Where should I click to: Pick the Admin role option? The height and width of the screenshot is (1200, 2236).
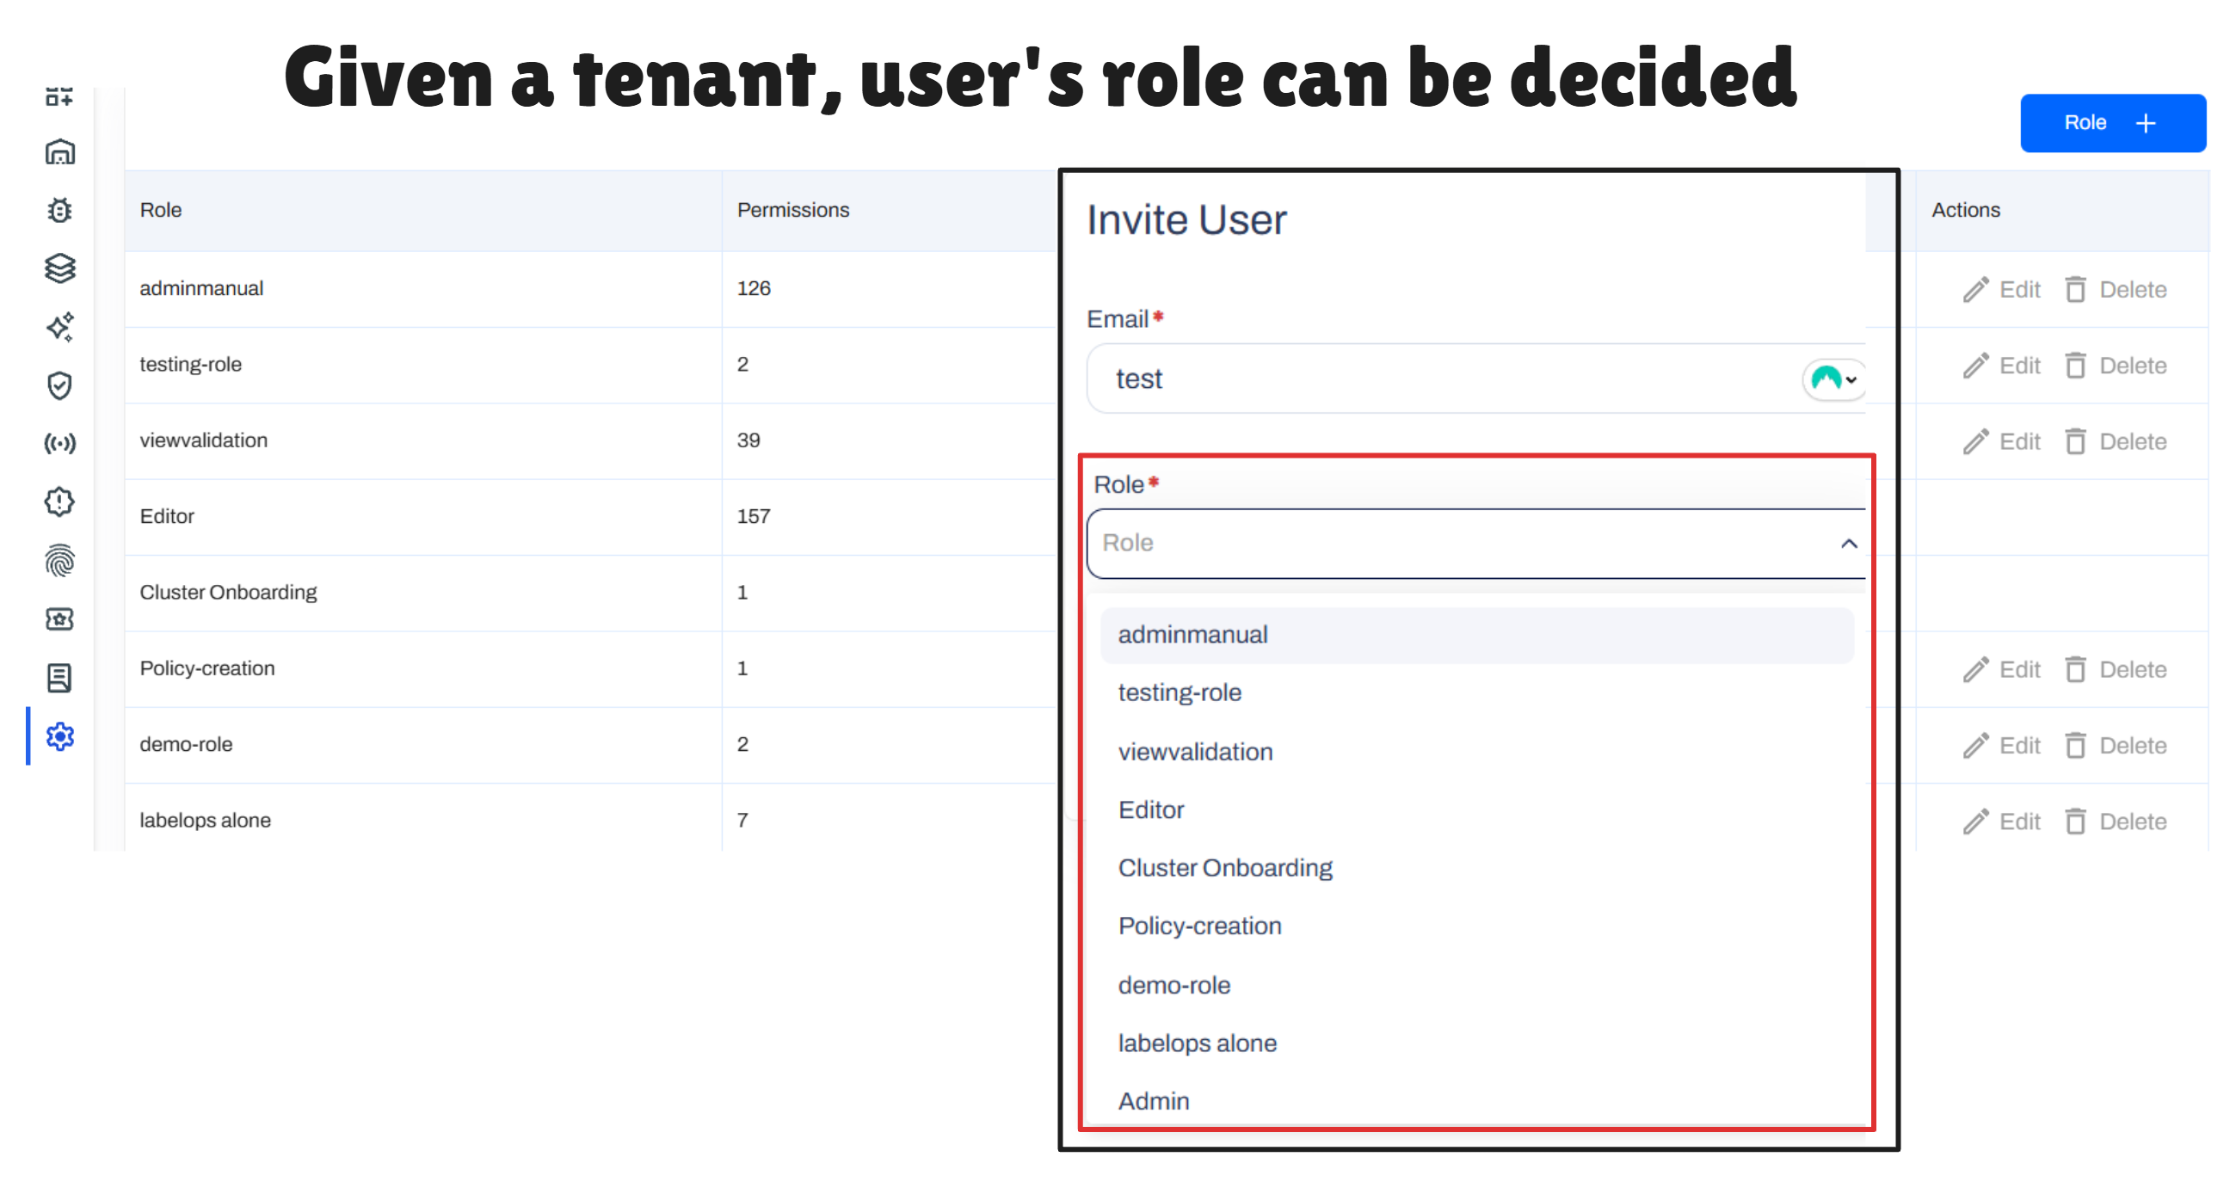[1154, 1100]
